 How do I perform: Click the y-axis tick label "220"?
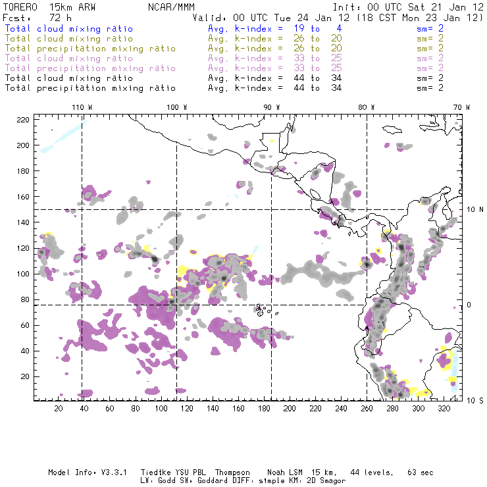click(x=24, y=120)
